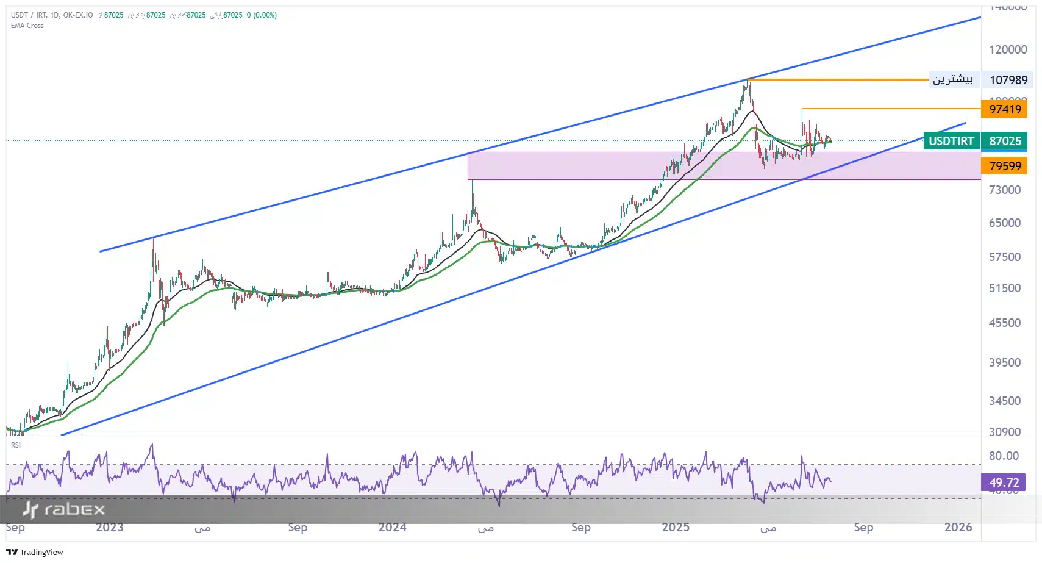
Task: Click the 2024 time axis label
Action: [x=392, y=528]
